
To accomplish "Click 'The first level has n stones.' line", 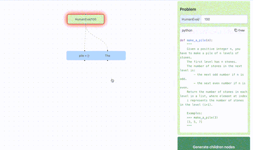I will pyautogui.click(x=211, y=62).
